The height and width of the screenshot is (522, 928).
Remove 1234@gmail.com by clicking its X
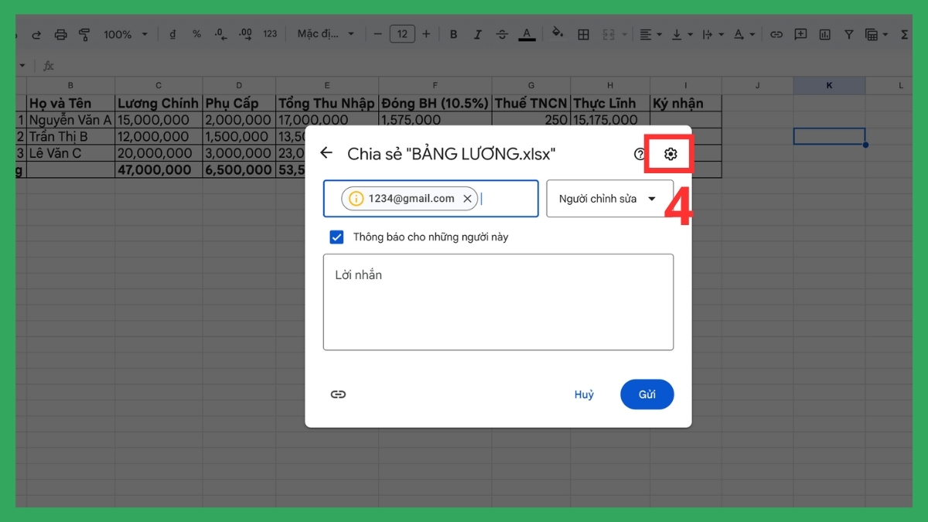tap(467, 198)
